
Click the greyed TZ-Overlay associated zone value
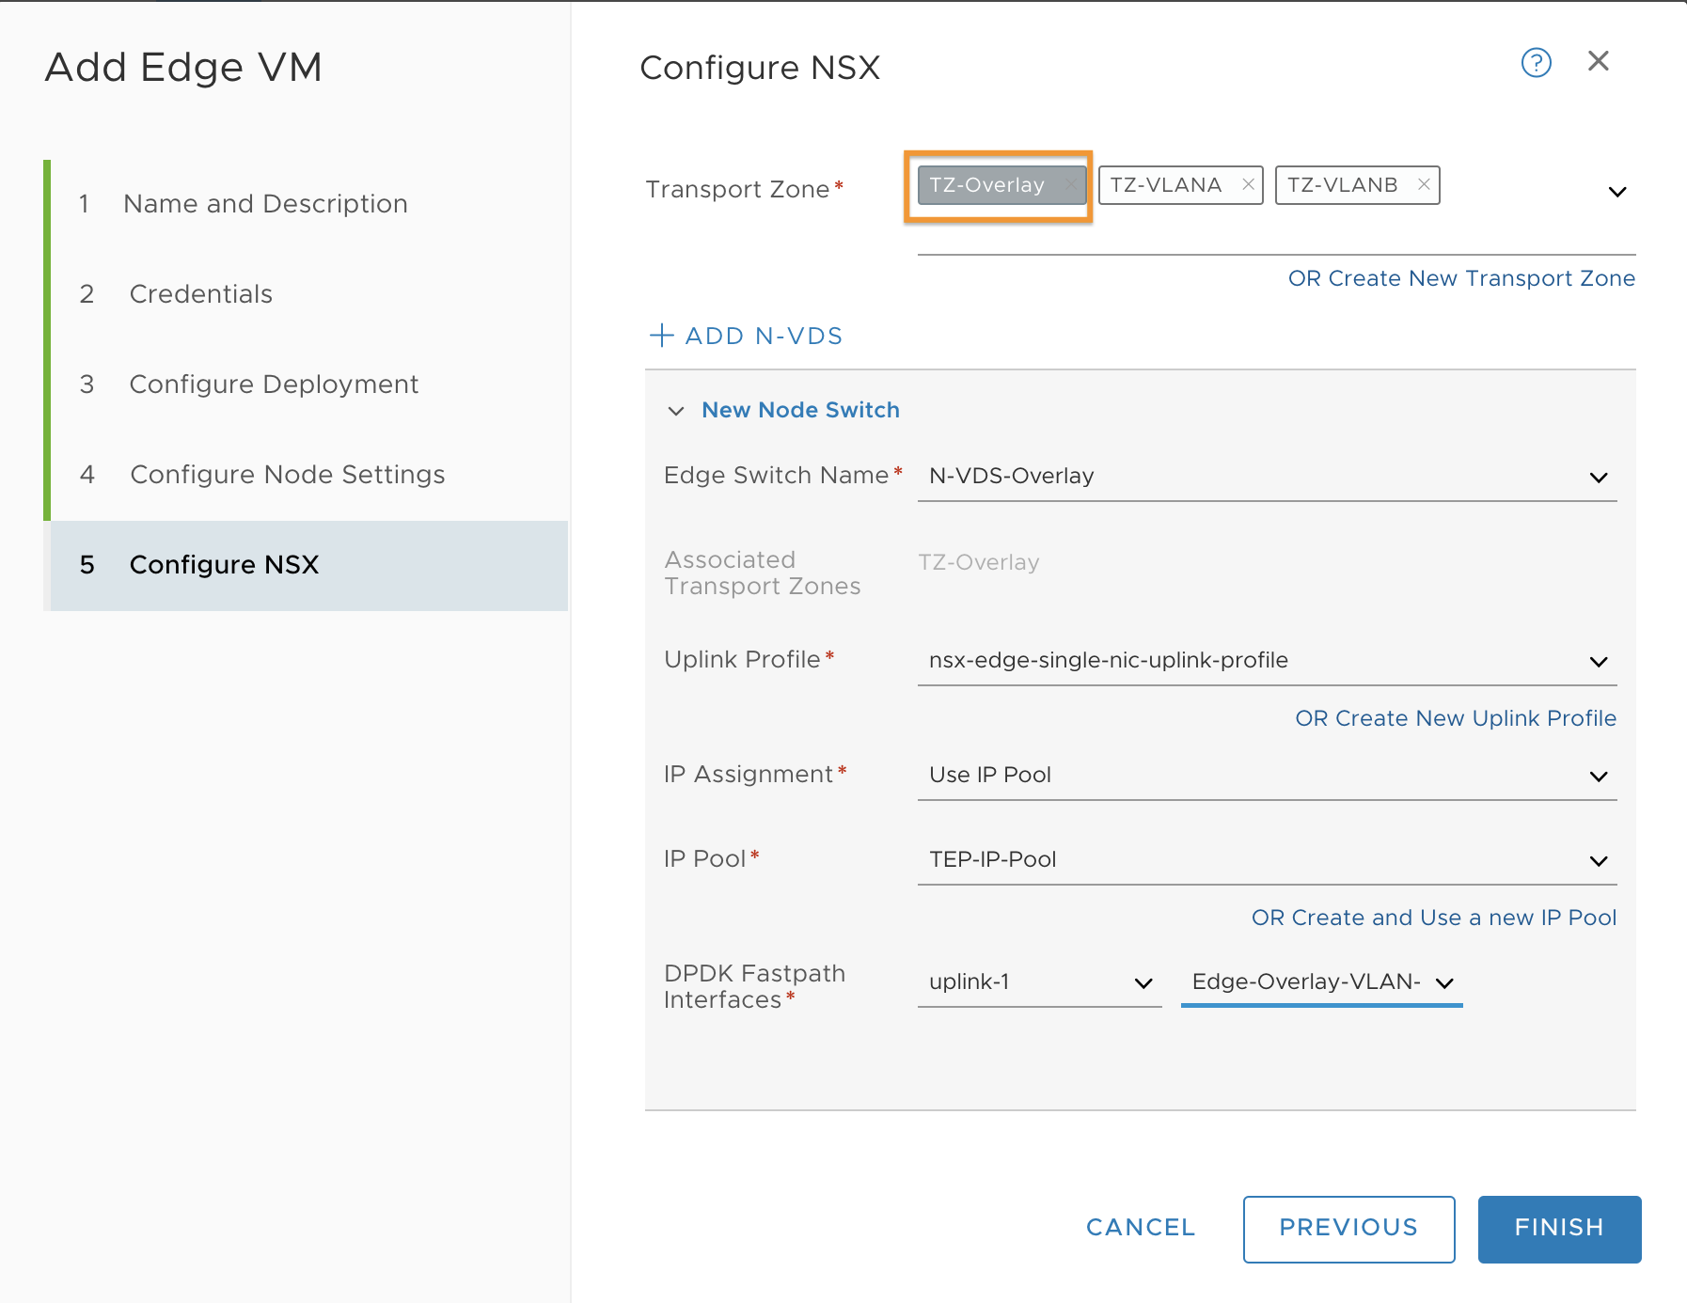[978, 562]
